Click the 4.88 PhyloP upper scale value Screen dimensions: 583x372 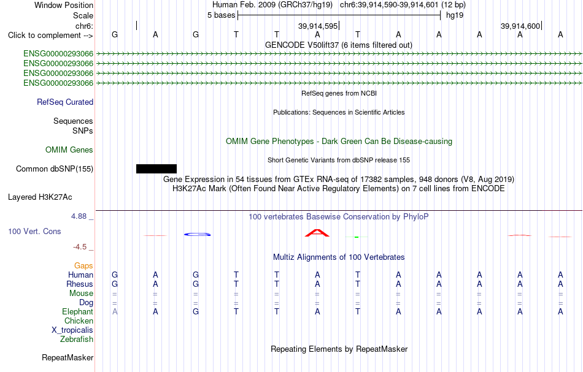[79, 216]
